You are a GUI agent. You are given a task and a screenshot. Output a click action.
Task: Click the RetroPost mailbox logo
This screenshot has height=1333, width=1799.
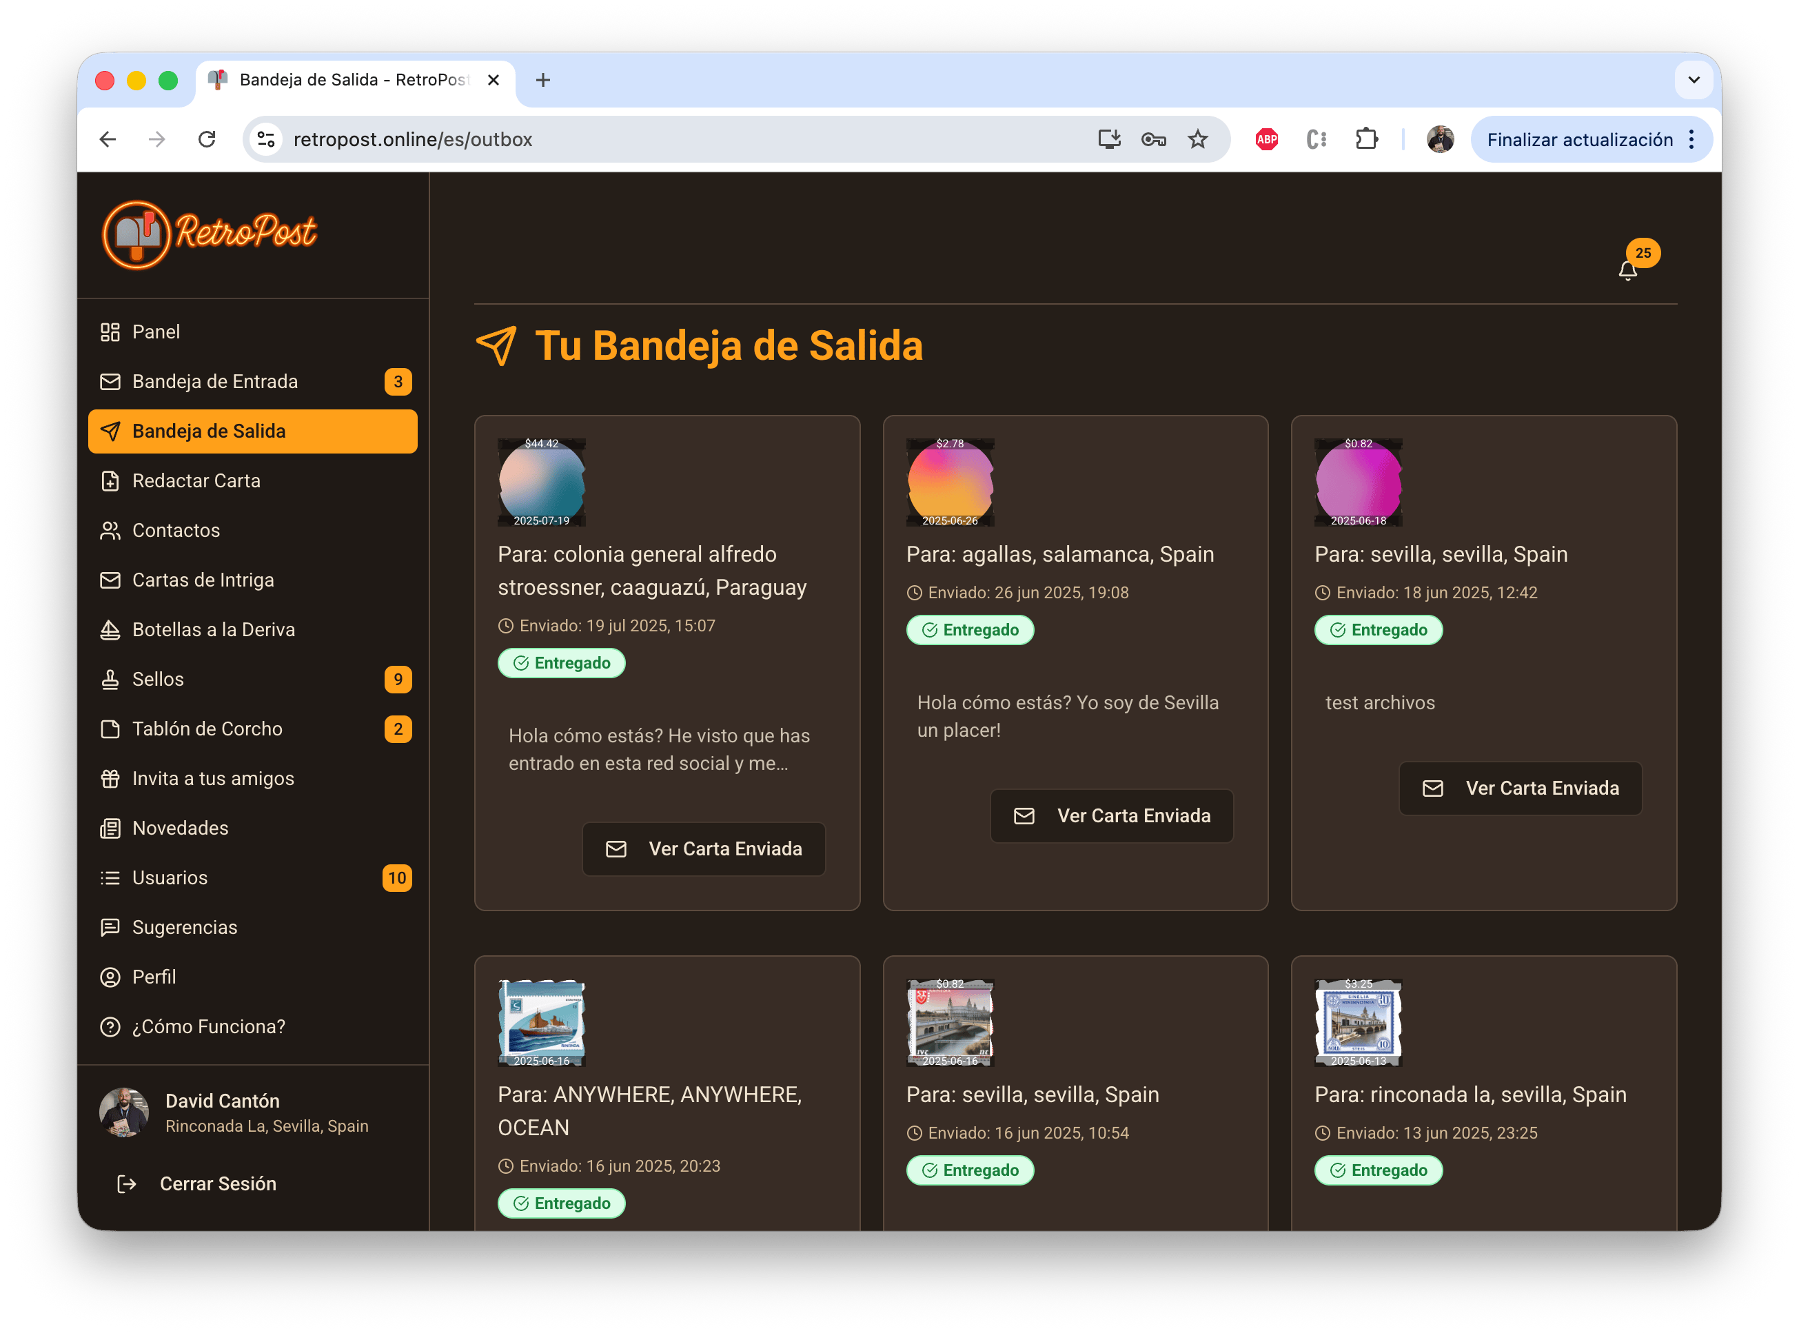click(x=136, y=235)
